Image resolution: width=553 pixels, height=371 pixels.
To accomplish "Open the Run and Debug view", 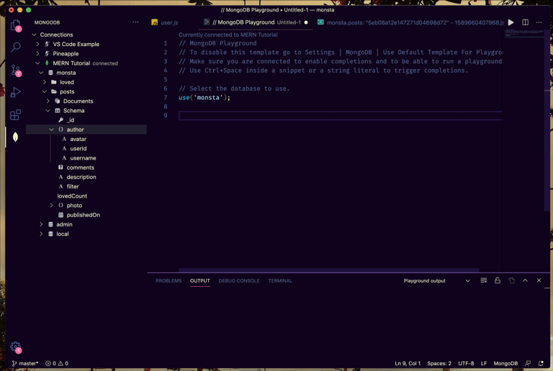I will click(x=16, y=92).
